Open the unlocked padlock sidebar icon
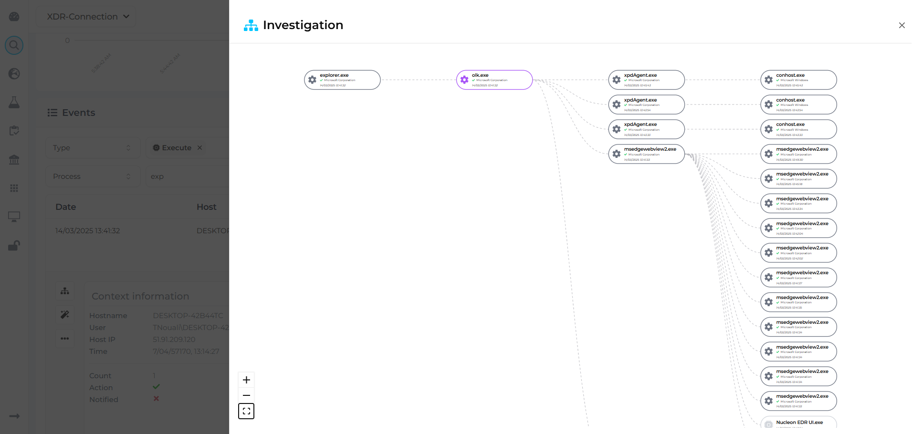Viewport: 912px width, 434px height. tap(14, 245)
